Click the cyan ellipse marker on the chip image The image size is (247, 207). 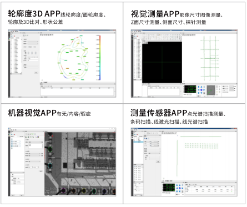(x=50, y=166)
